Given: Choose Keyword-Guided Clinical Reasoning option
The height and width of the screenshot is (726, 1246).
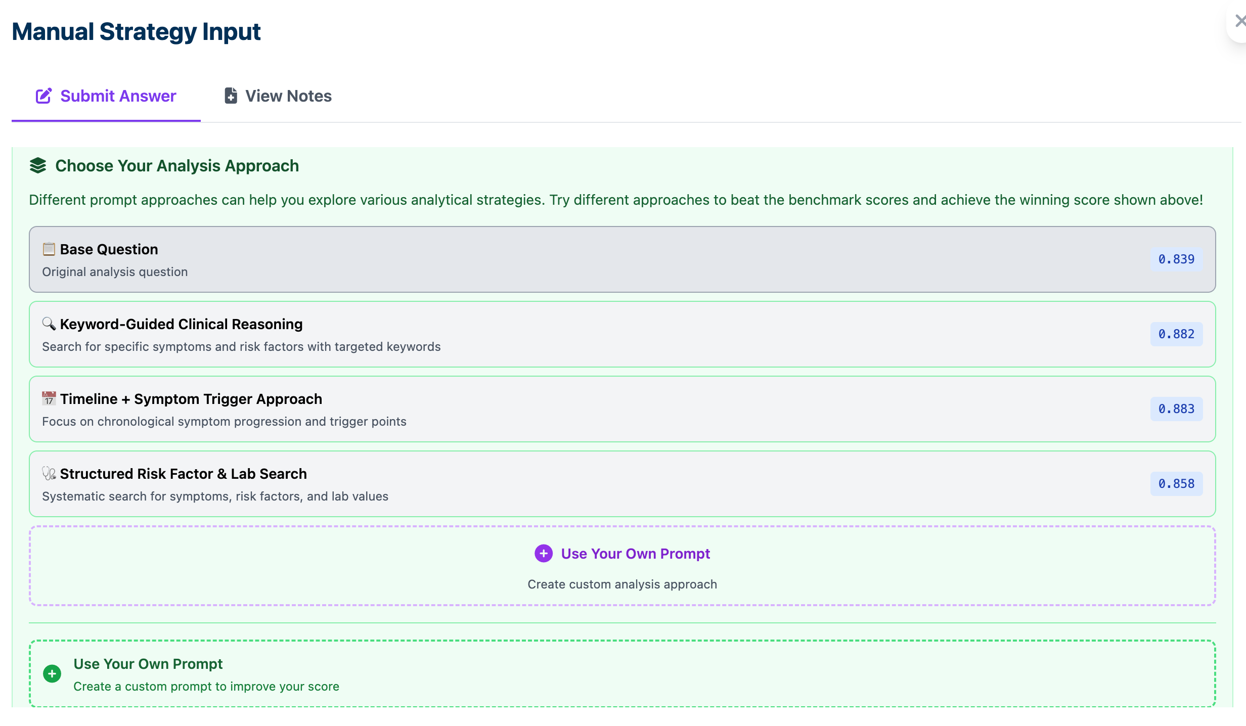Looking at the screenshot, I should pos(556,334).
